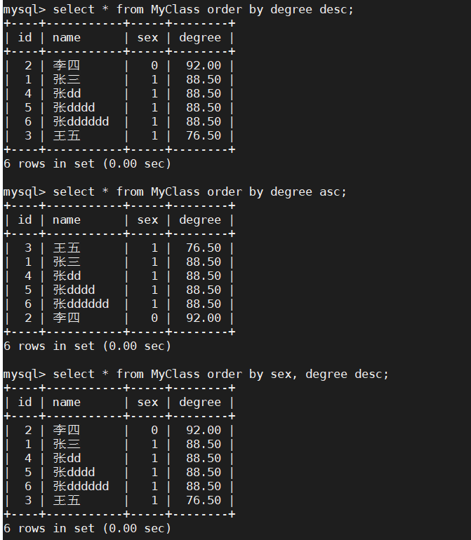Click 张dddd in the last result table
Image resolution: width=471 pixels, height=540 pixels.
pyautogui.click(x=74, y=472)
